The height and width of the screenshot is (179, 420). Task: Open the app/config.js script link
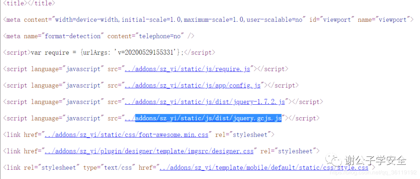(x=192, y=86)
